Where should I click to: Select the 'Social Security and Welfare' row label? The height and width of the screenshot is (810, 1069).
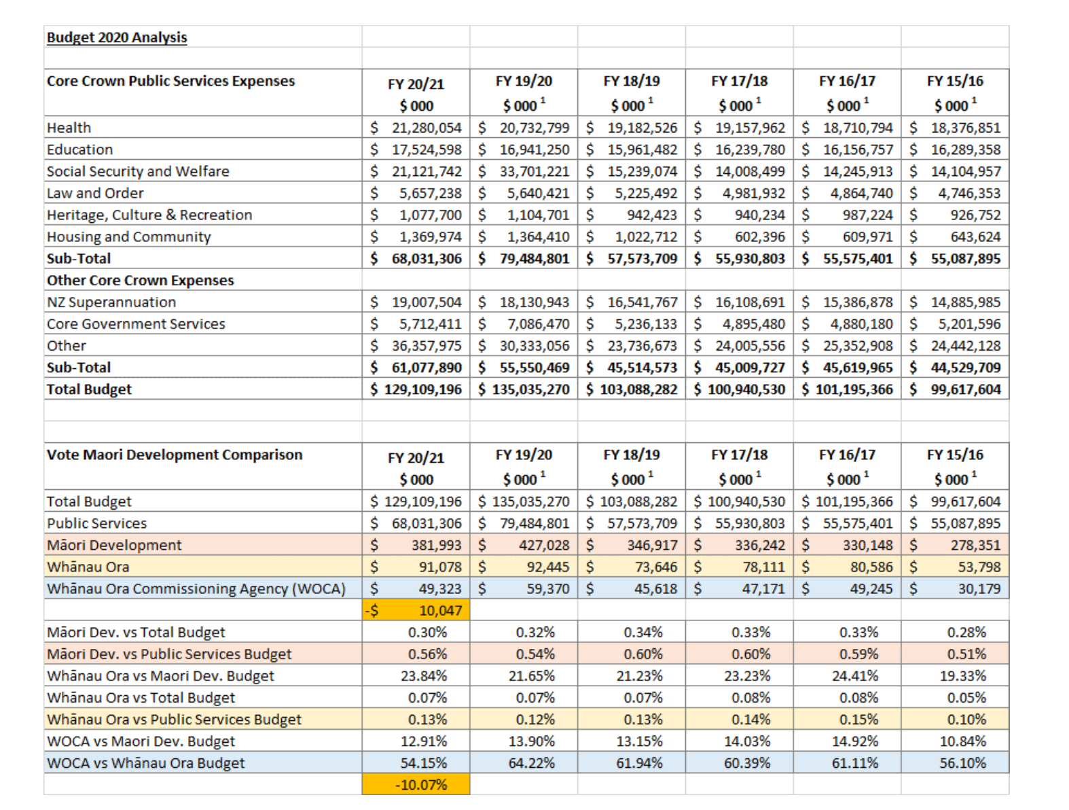138,171
